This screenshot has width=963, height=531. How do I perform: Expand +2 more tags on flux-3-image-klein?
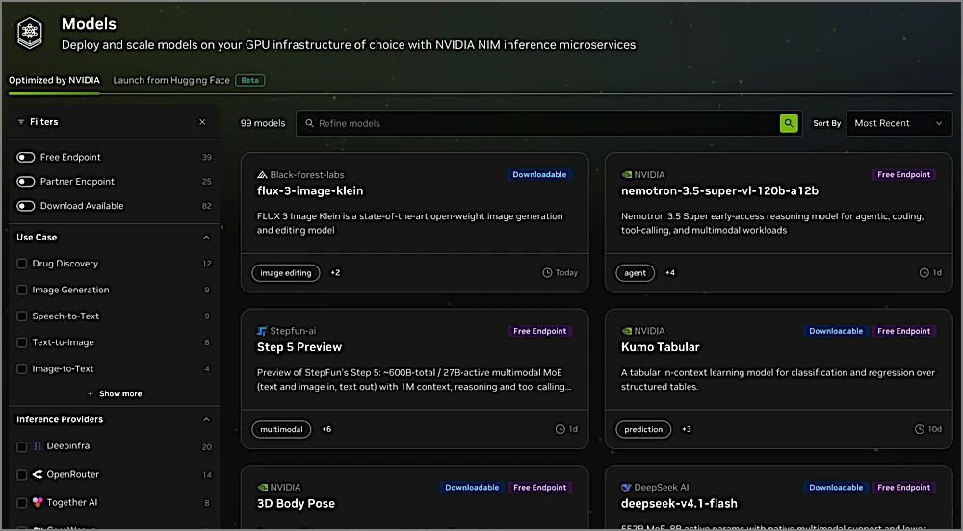pos(335,273)
